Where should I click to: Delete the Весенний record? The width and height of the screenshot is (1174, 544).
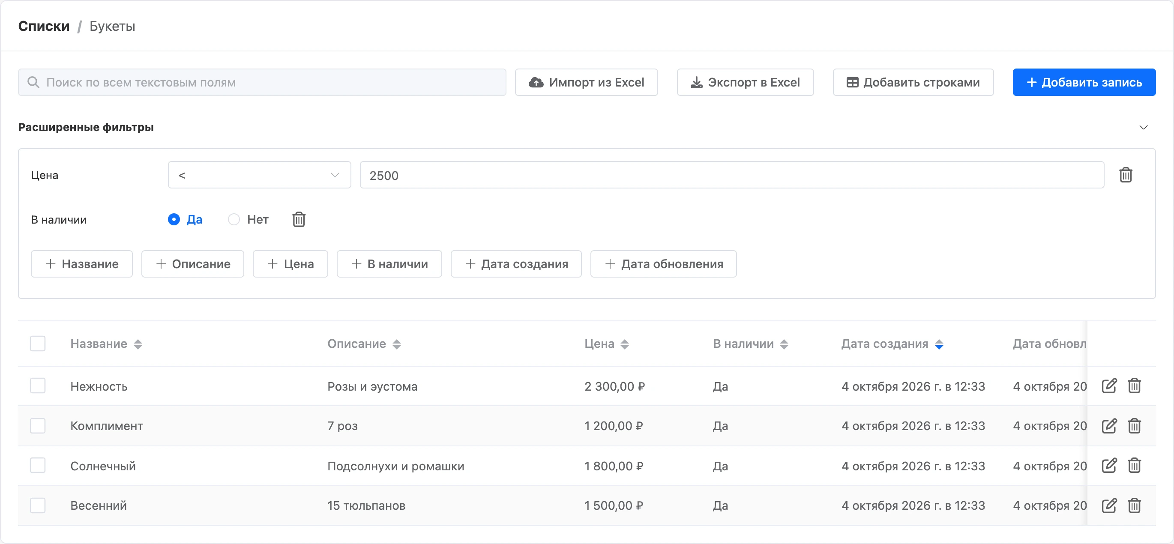pyautogui.click(x=1134, y=505)
